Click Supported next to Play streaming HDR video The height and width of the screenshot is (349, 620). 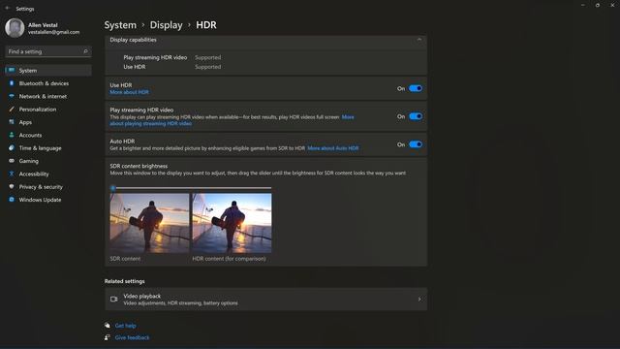tap(208, 57)
